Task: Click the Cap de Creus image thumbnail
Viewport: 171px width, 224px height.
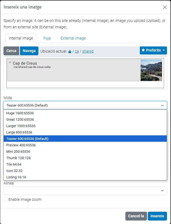Action: pyautogui.click(x=151, y=70)
